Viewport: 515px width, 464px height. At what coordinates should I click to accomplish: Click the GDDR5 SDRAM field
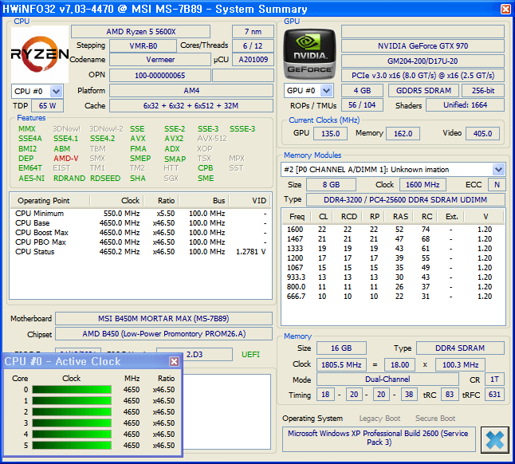point(423,91)
